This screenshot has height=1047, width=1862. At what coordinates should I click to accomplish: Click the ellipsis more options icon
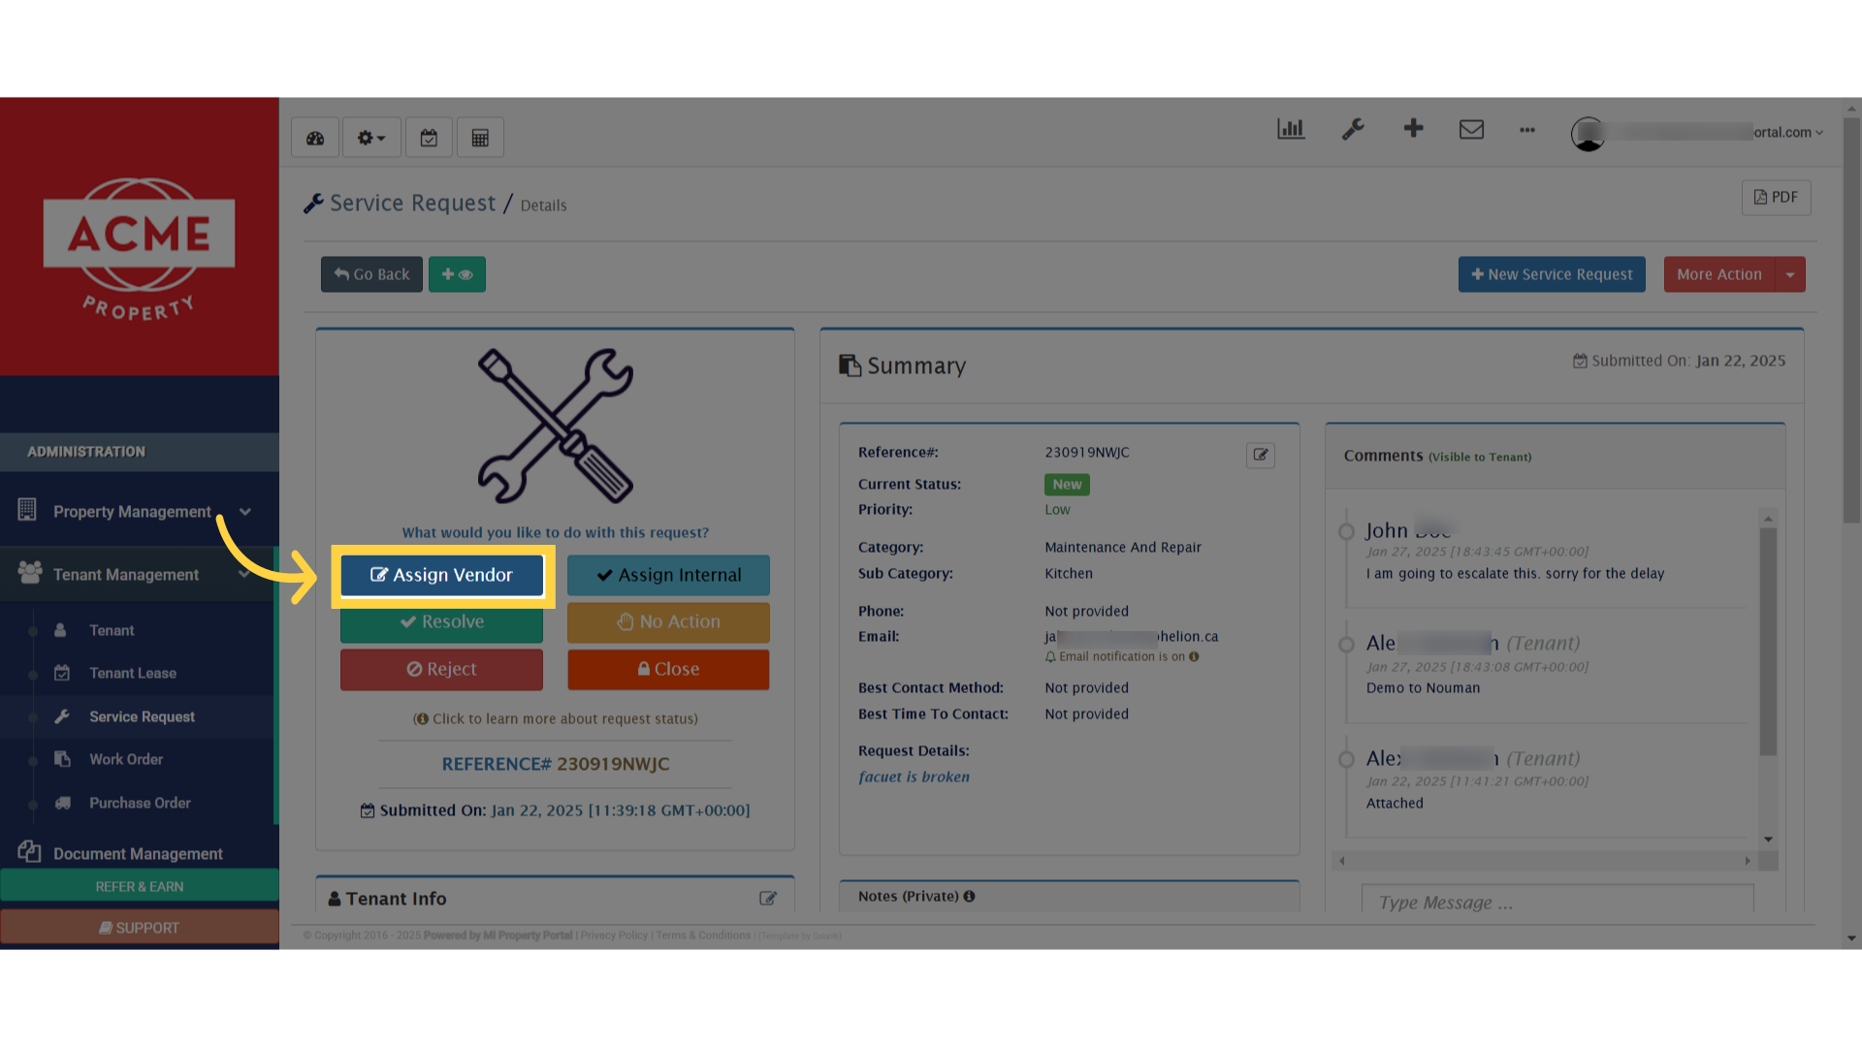1526,131
